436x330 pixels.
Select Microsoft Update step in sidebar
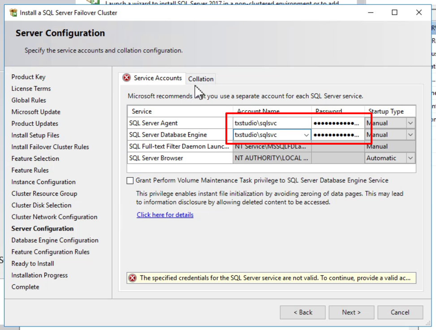coord(36,112)
